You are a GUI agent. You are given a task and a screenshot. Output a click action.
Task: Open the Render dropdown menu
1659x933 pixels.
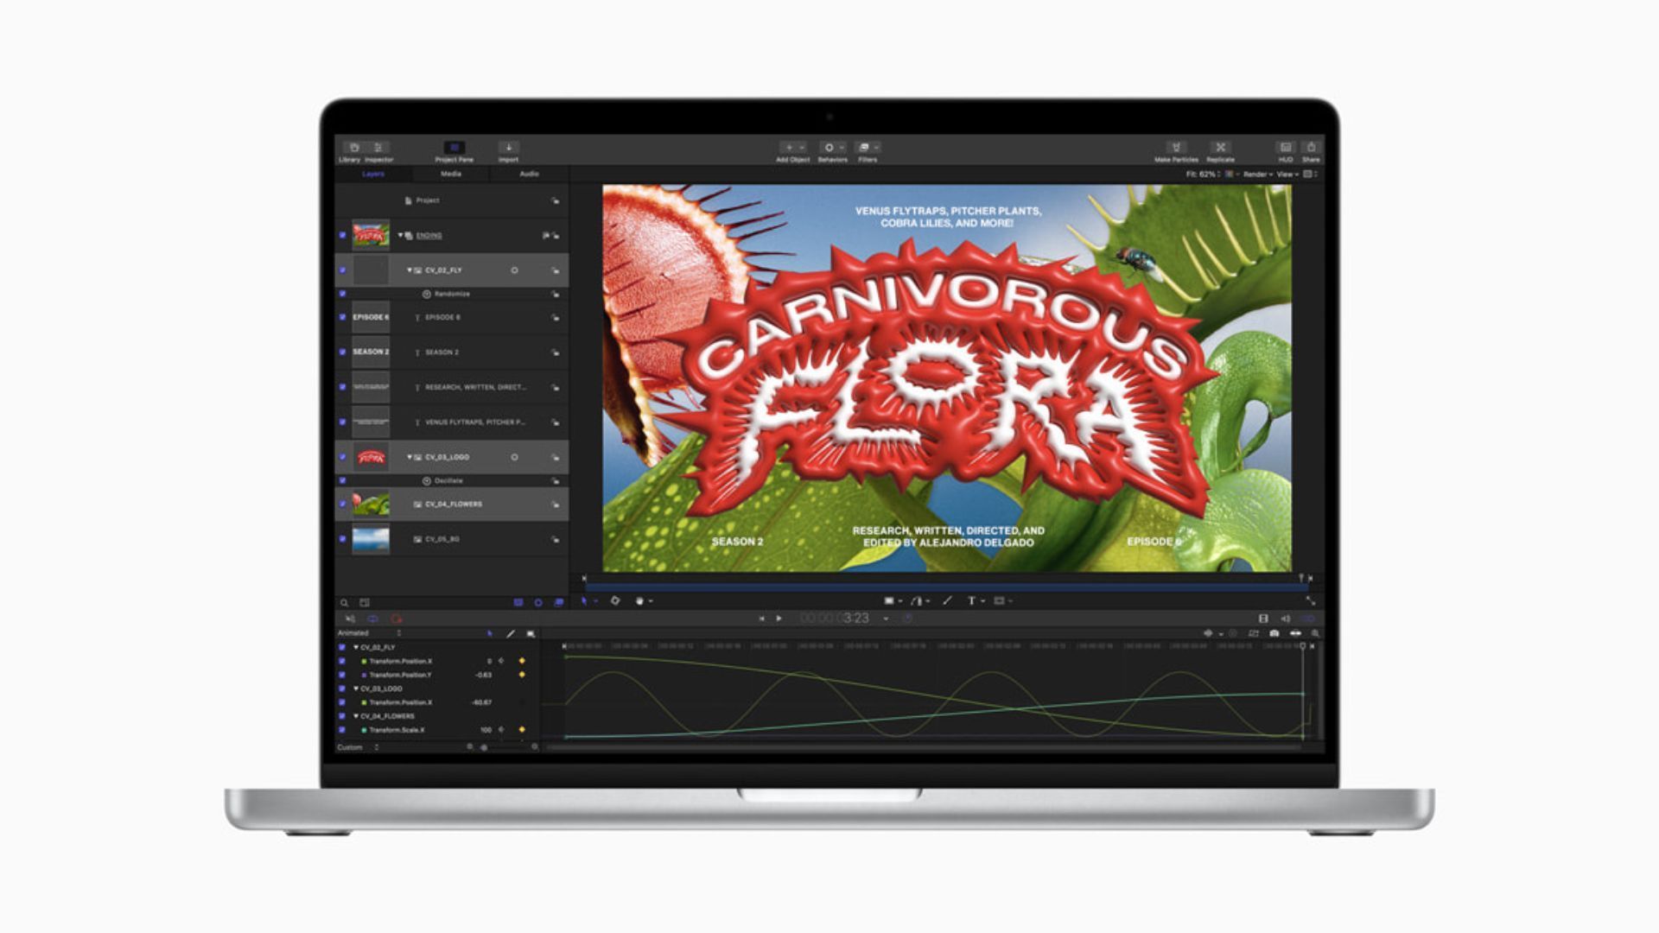[x=1258, y=175]
